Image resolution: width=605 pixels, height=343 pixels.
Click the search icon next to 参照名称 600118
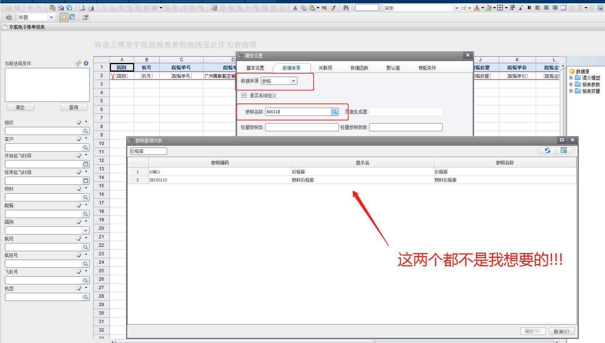tap(335, 112)
